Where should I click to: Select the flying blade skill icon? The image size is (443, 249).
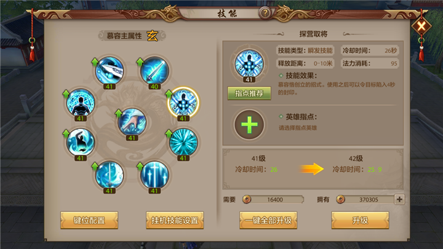coord(110,71)
